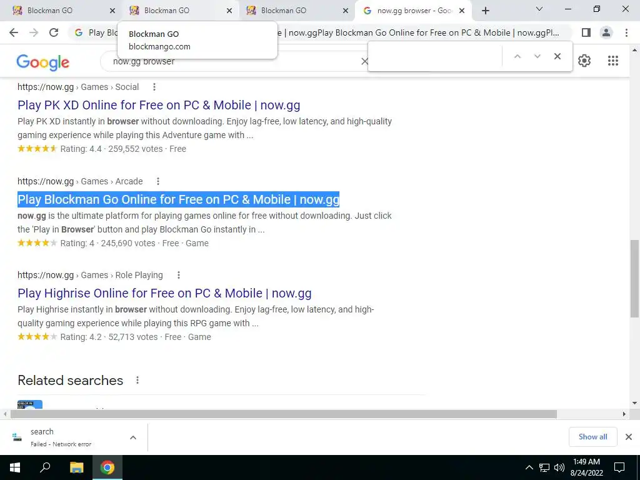Image resolution: width=640 pixels, height=480 pixels.
Task: Click the Google search query field
Action: pos(232,61)
